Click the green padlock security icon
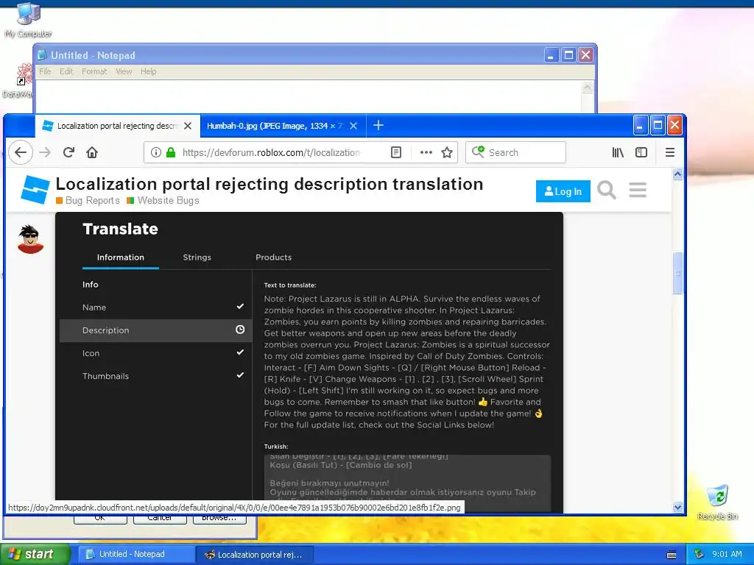This screenshot has width=754, height=565. click(171, 152)
